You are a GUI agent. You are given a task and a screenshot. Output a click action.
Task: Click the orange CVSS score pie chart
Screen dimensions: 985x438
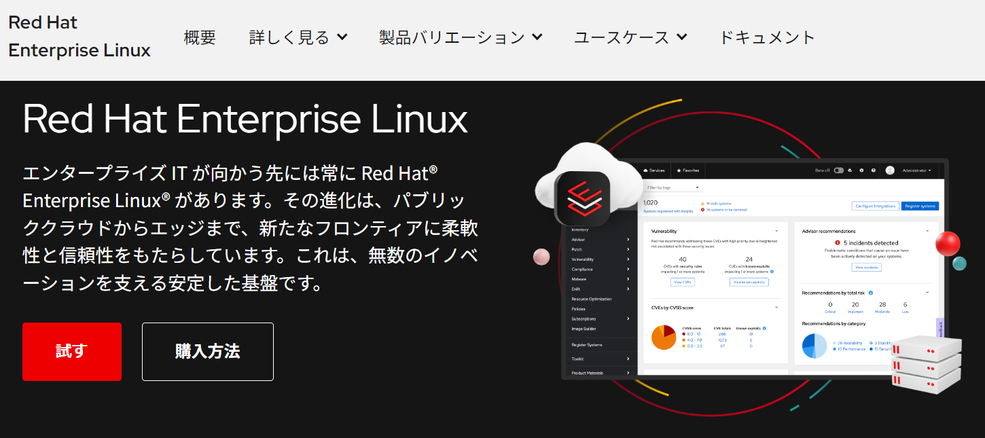point(664,337)
